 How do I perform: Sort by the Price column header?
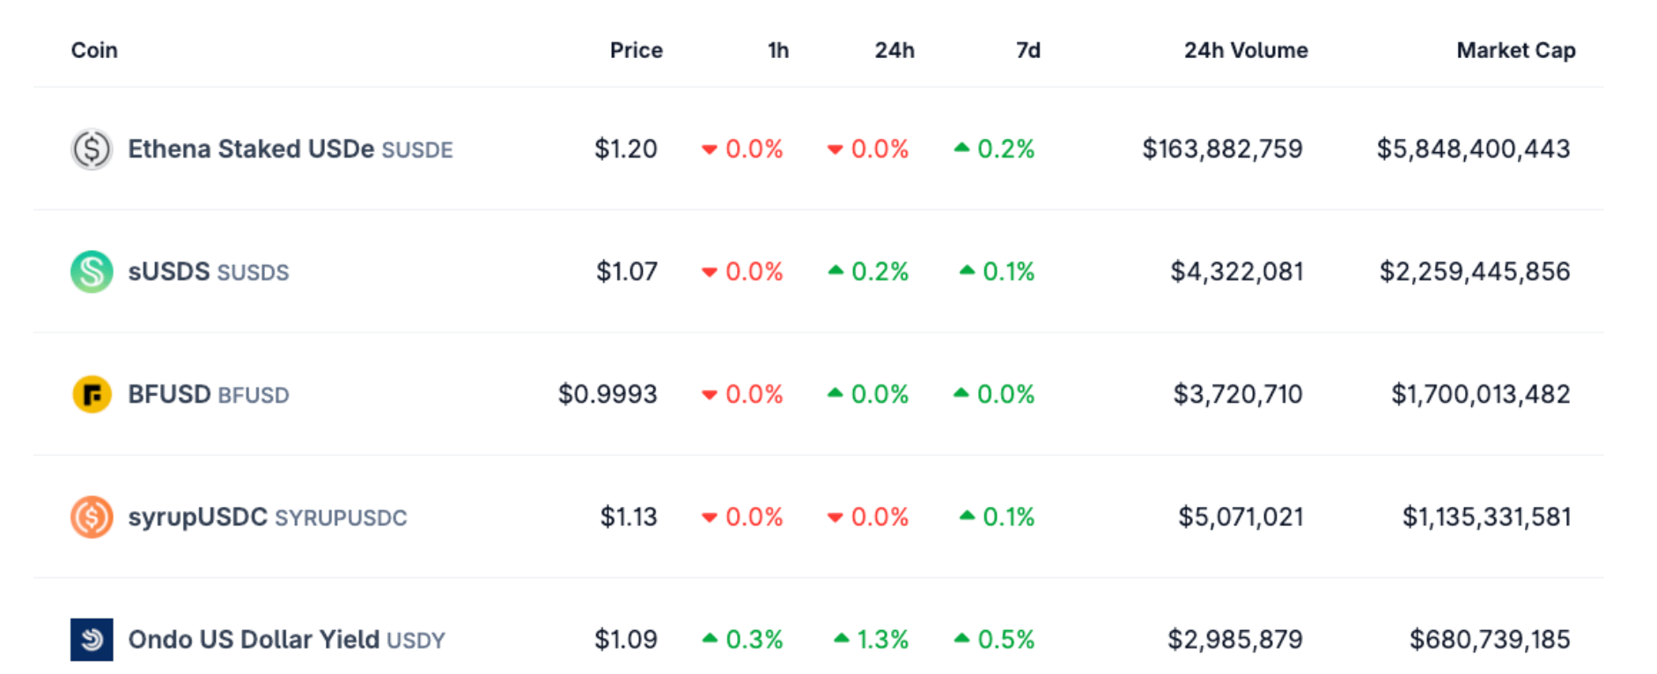point(636,50)
